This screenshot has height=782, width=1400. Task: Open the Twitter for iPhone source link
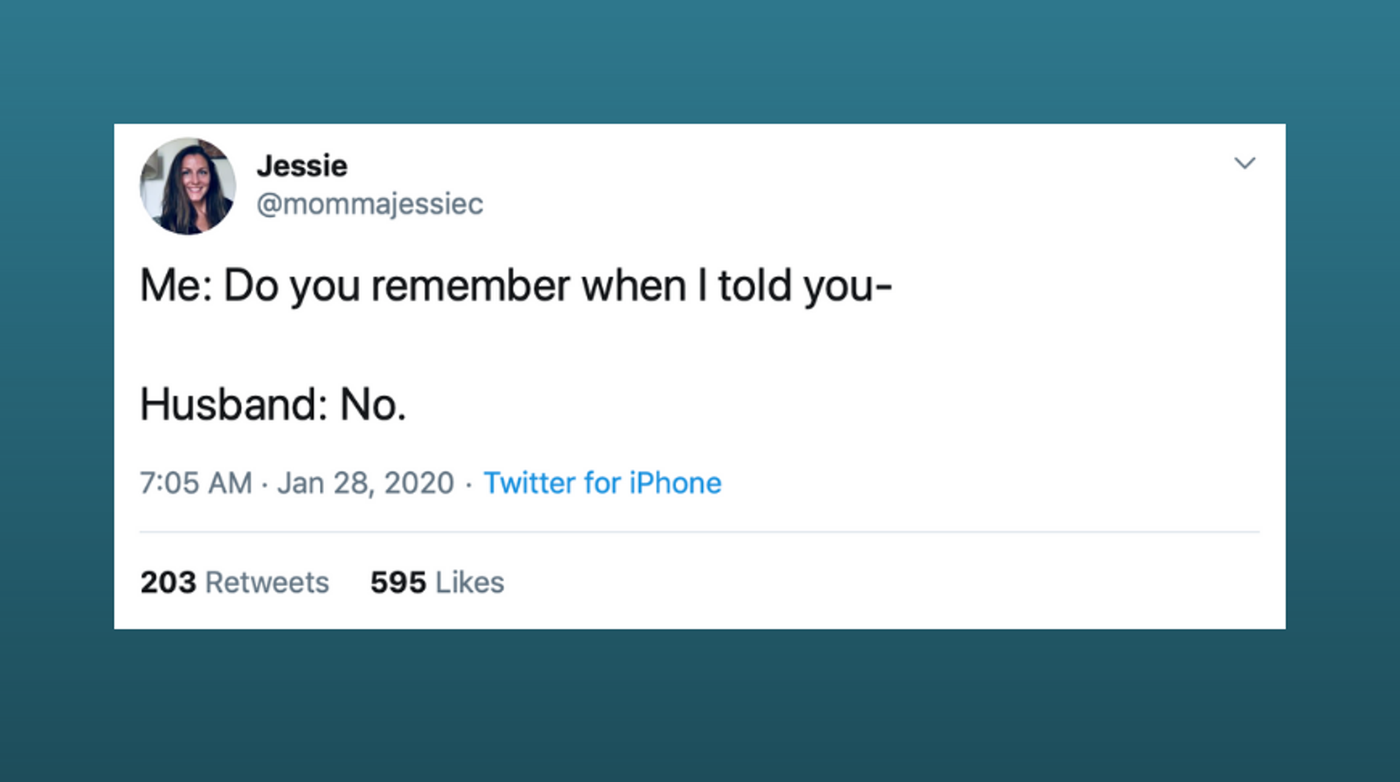pos(602,483)
